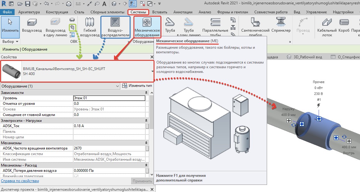The image size is (360, 192).
Task: Click the fan family preview thumbnail
Action: click(11, 71)
